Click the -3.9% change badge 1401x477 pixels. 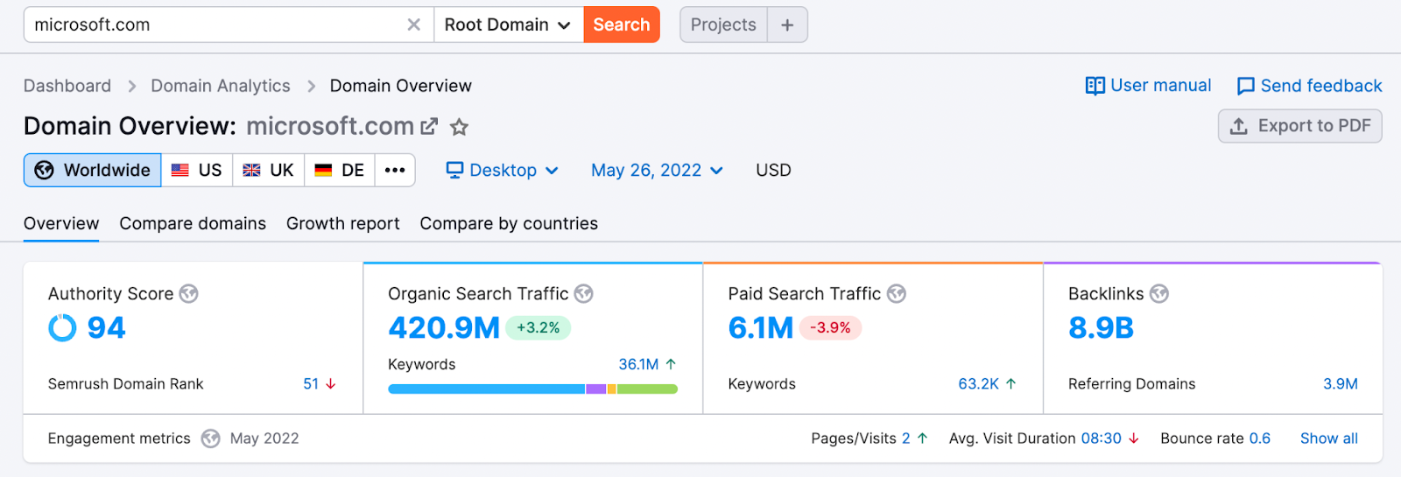pyautogui.click(x=831, y=328)
